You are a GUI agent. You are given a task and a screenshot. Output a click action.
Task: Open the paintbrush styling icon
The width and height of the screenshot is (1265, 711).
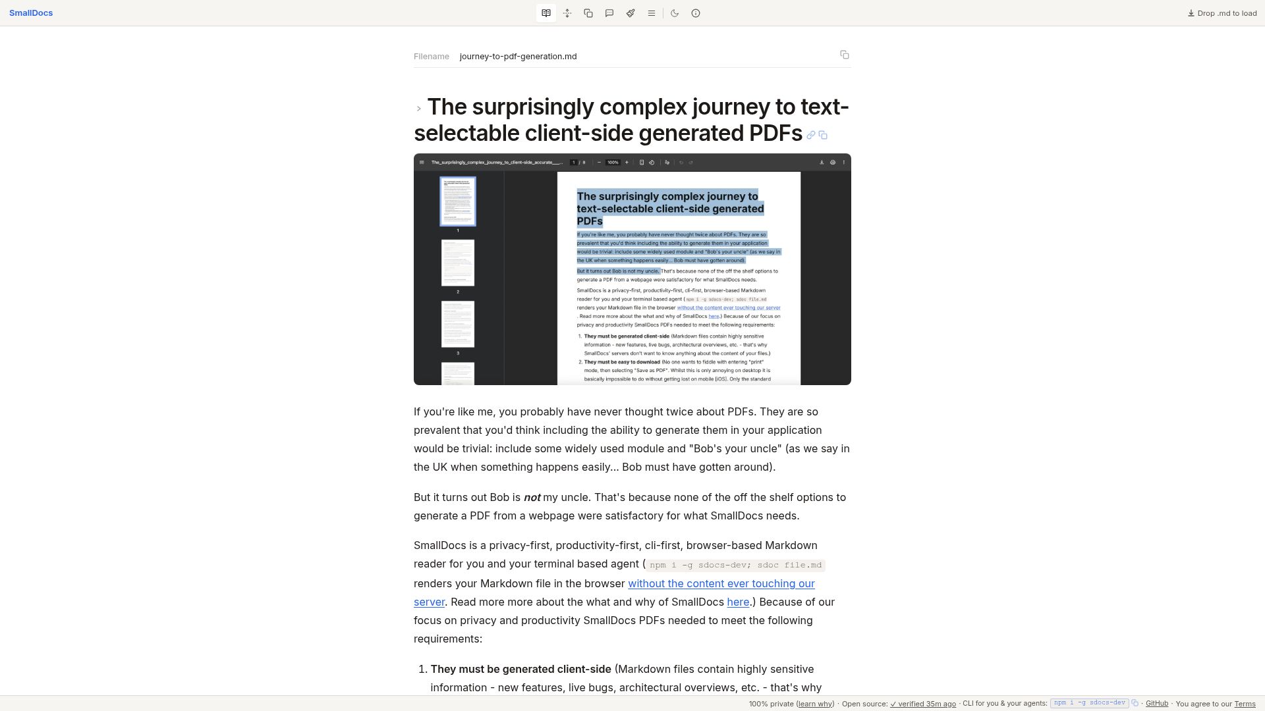(x=631, y=13)
